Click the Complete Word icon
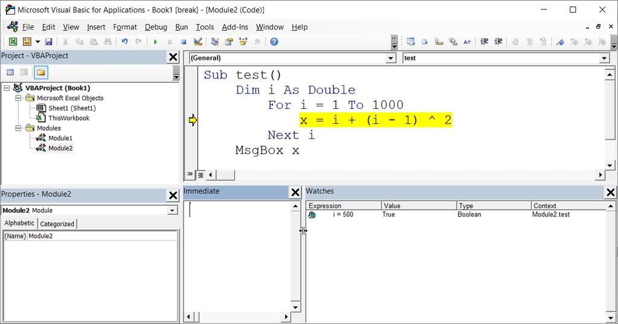Image resolution: width=618 pixels, height=324 pixels. coord(467,42)
